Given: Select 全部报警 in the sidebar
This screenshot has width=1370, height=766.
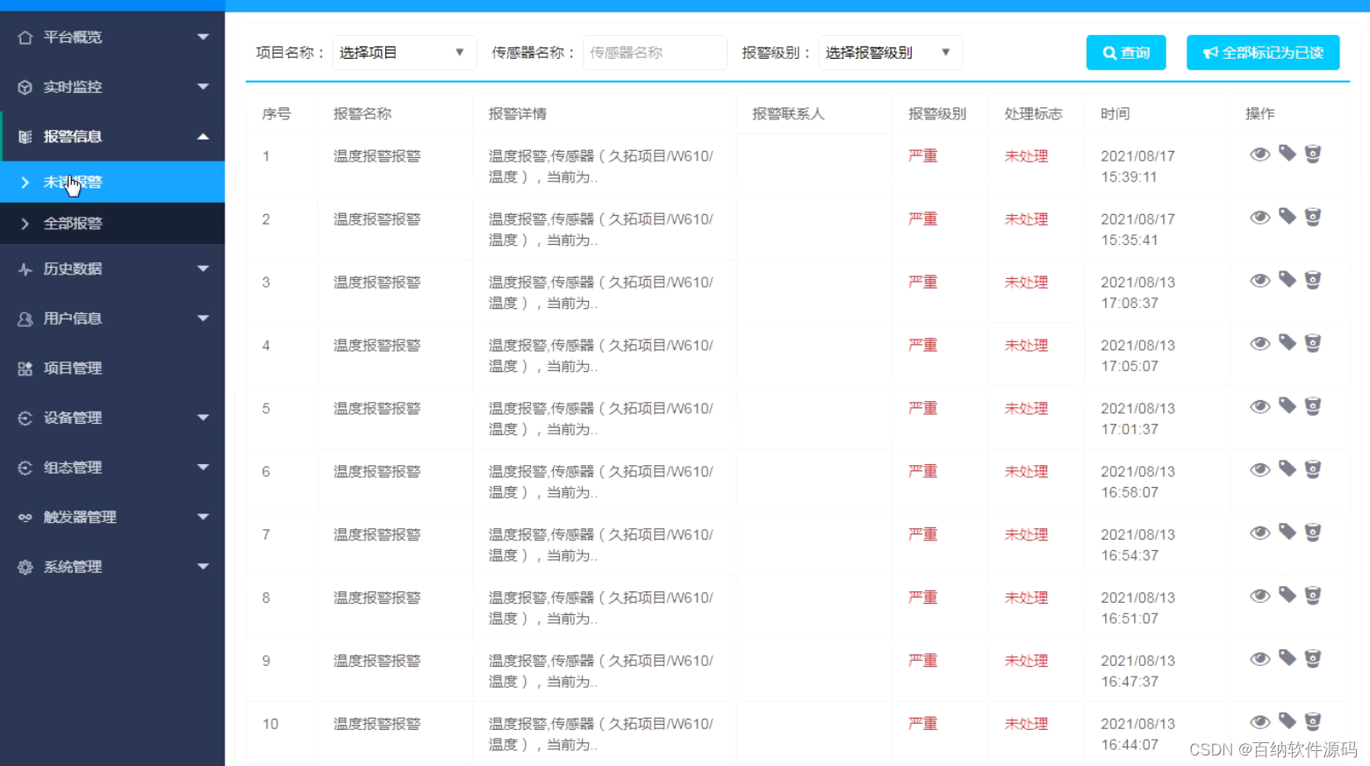Looking at the screenshot, I should click(74, 224).
